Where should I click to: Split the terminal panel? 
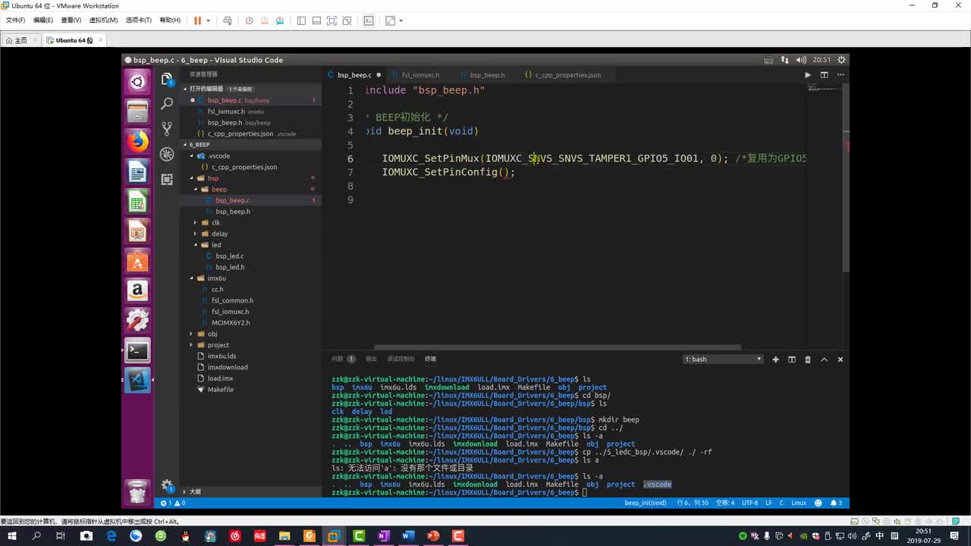[x=791, y=359]
